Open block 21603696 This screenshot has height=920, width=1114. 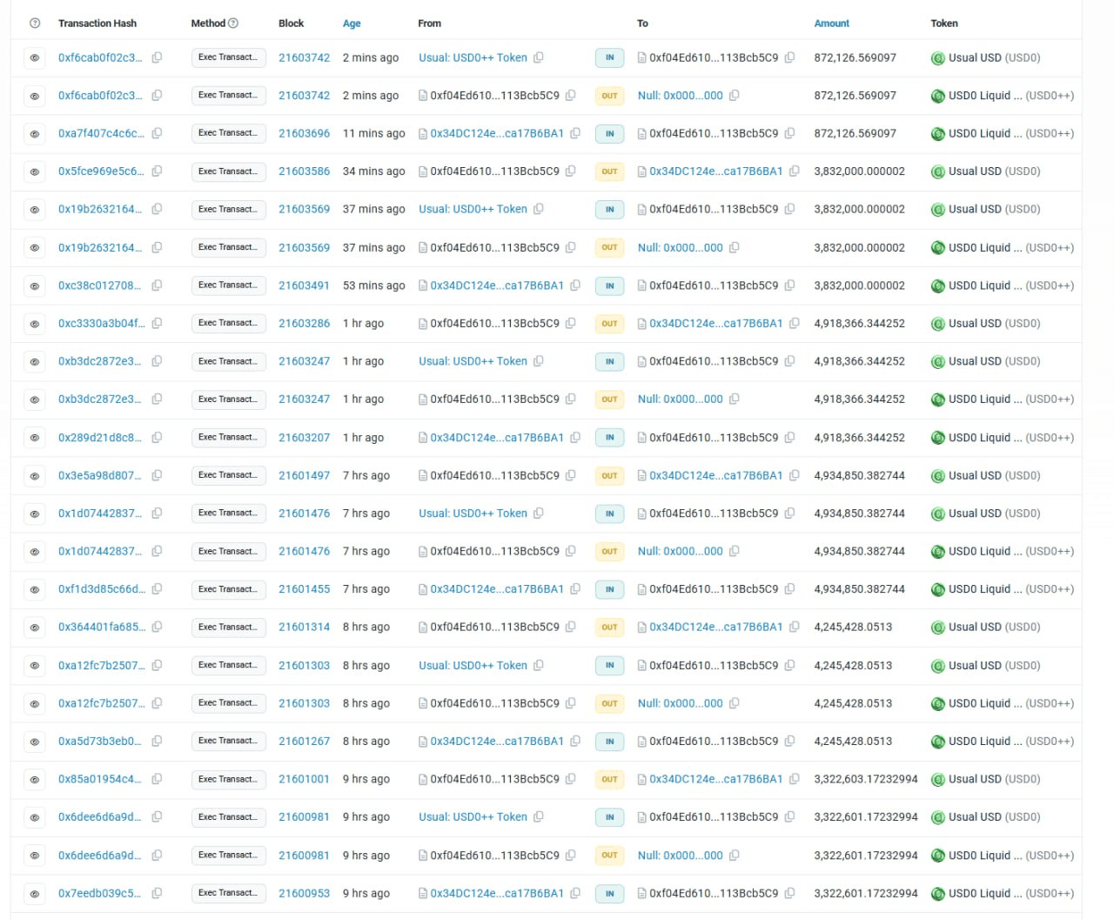click(x=304, y=133)
